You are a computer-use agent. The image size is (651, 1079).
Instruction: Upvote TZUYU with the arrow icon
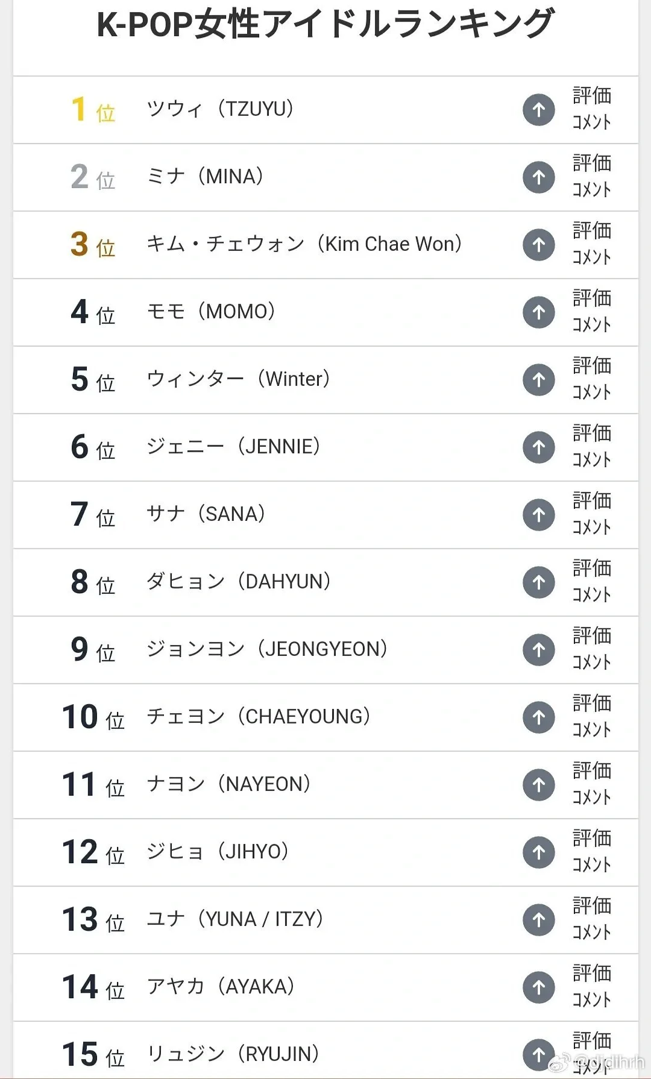539,110
